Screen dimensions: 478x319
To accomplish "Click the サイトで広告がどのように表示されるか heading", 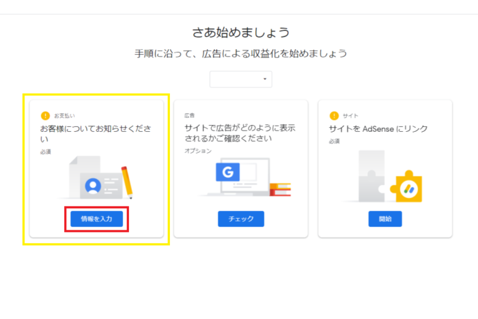I will click(240, 133).
